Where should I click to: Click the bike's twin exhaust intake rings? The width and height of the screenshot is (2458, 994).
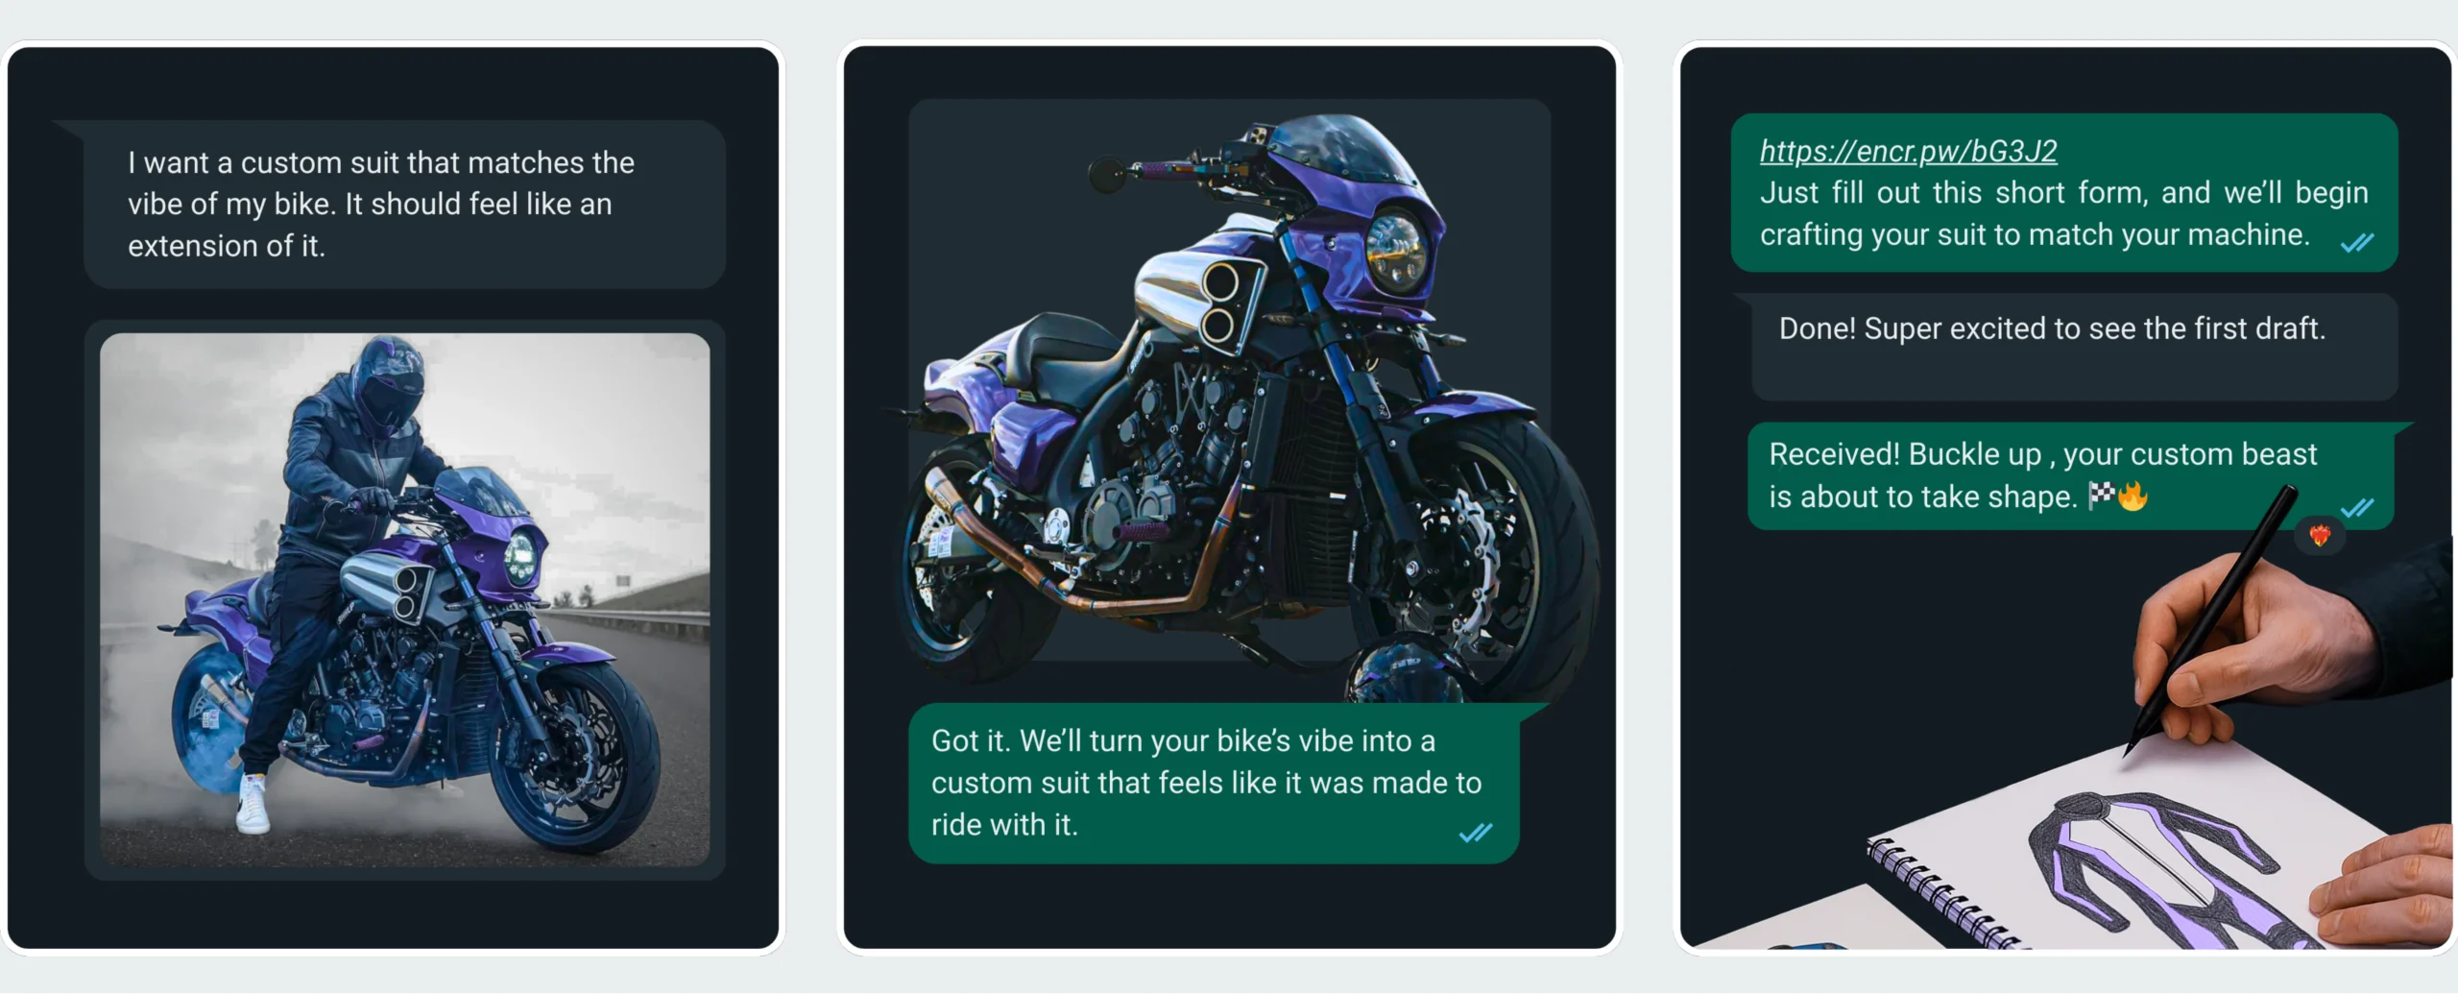tap(1219, 303)
